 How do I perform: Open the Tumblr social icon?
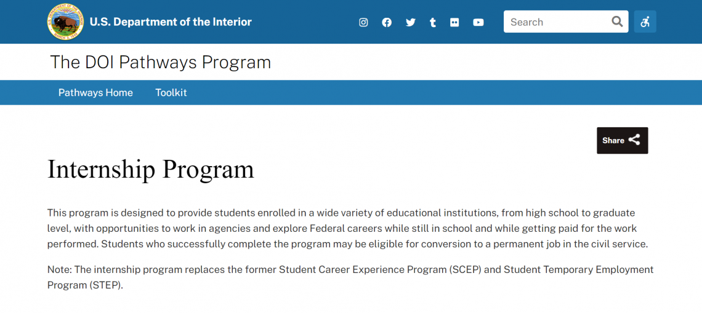pos(433,22)
